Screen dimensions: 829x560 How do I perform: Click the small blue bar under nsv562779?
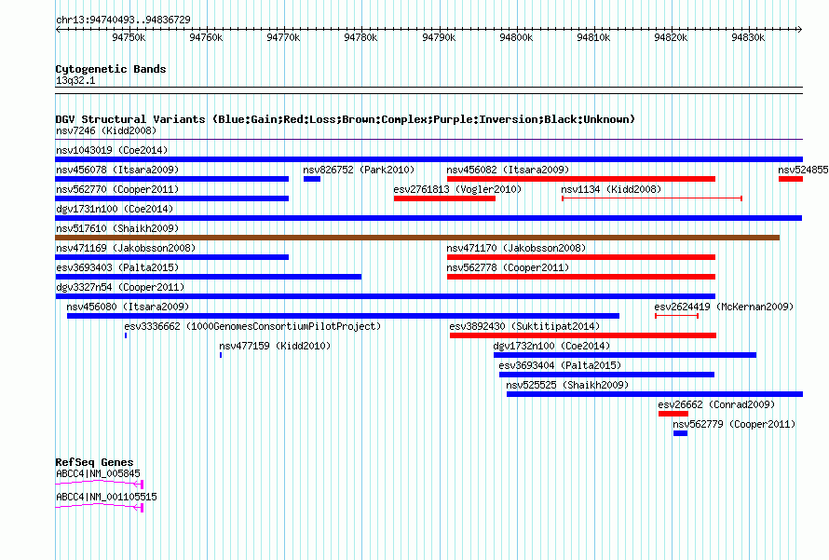pos(681,433)
